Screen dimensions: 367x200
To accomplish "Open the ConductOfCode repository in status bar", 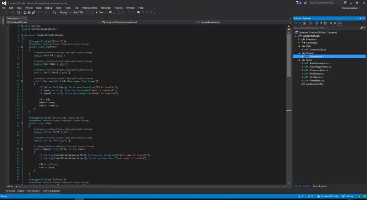I will point(328,196).
